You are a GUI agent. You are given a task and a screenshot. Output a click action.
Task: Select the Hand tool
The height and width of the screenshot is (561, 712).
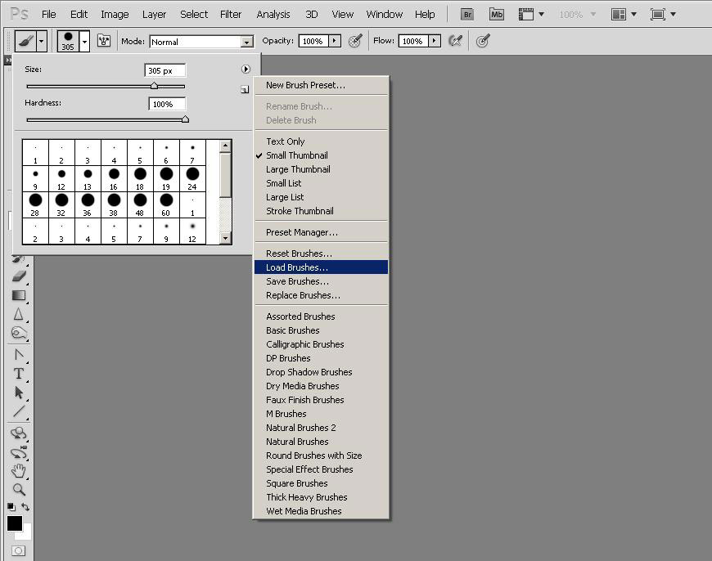pos(19,470)
